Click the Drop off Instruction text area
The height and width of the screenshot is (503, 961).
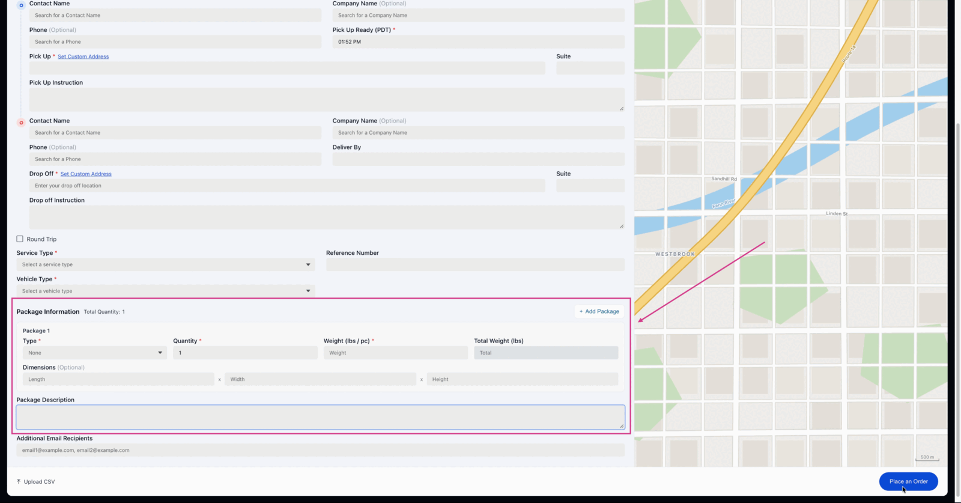coord(327,218)
